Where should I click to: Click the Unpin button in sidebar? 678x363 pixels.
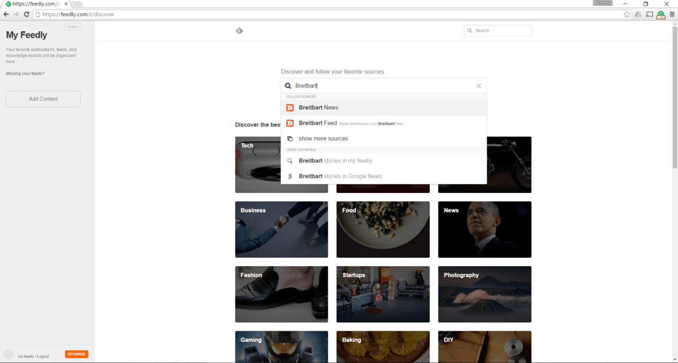(73, 26)
